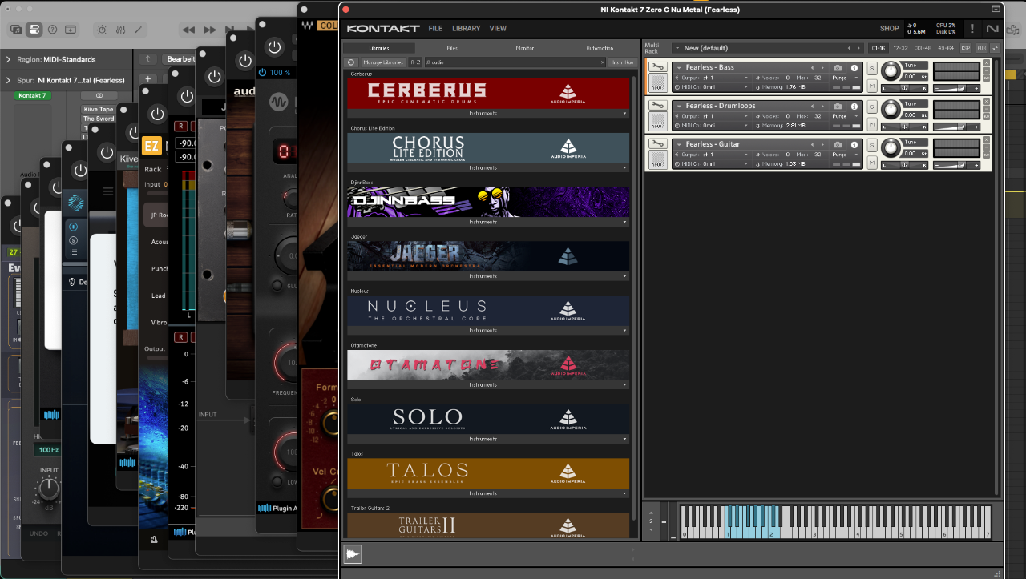Click the Manage Libraries button
1026x579 pixels.
[383, 62]
